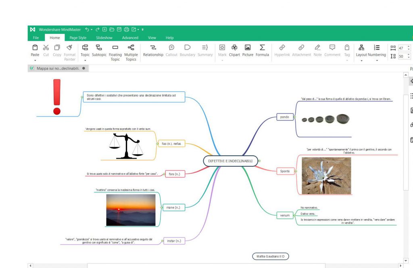413x268 pixels.
Task: Expand the Layout dropdown
Action: tap(361, 61)
